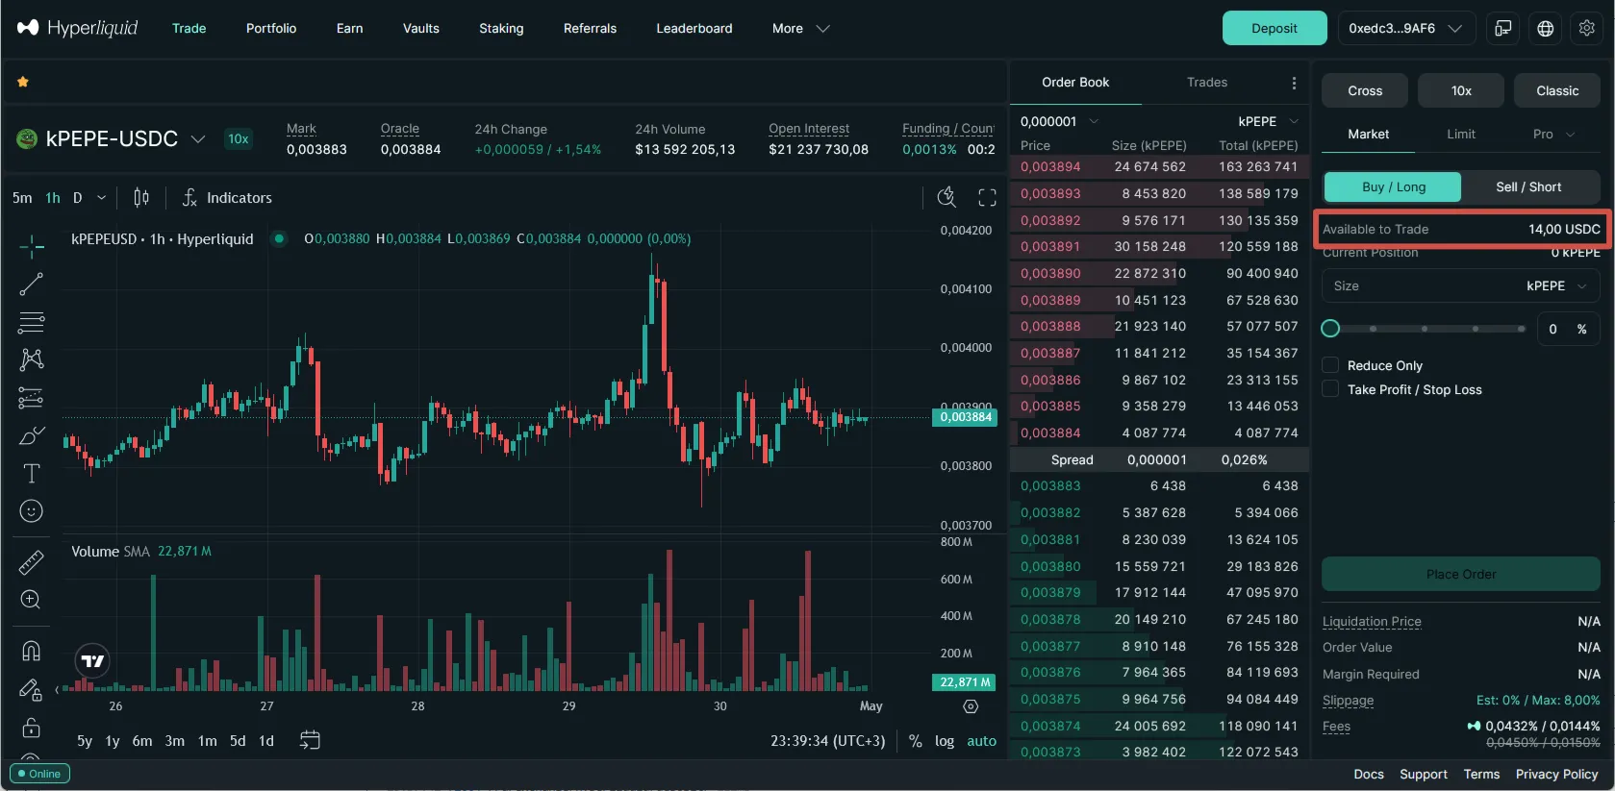Screen dimensions: 1615x791
Task: Click the Place Order button
Action: pyautogui.click(x=1461, y=574)
